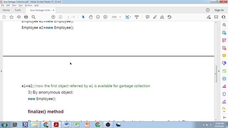Viewport: 228px width, 128px height.
Task: Open the Sign menu
Action: [21, 5]
